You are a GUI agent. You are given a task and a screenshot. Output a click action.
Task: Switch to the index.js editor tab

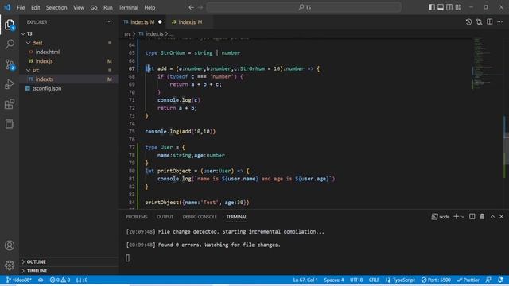tap(188, 22)
